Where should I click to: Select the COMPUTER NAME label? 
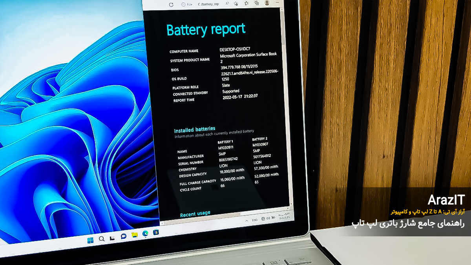(184, 51)
